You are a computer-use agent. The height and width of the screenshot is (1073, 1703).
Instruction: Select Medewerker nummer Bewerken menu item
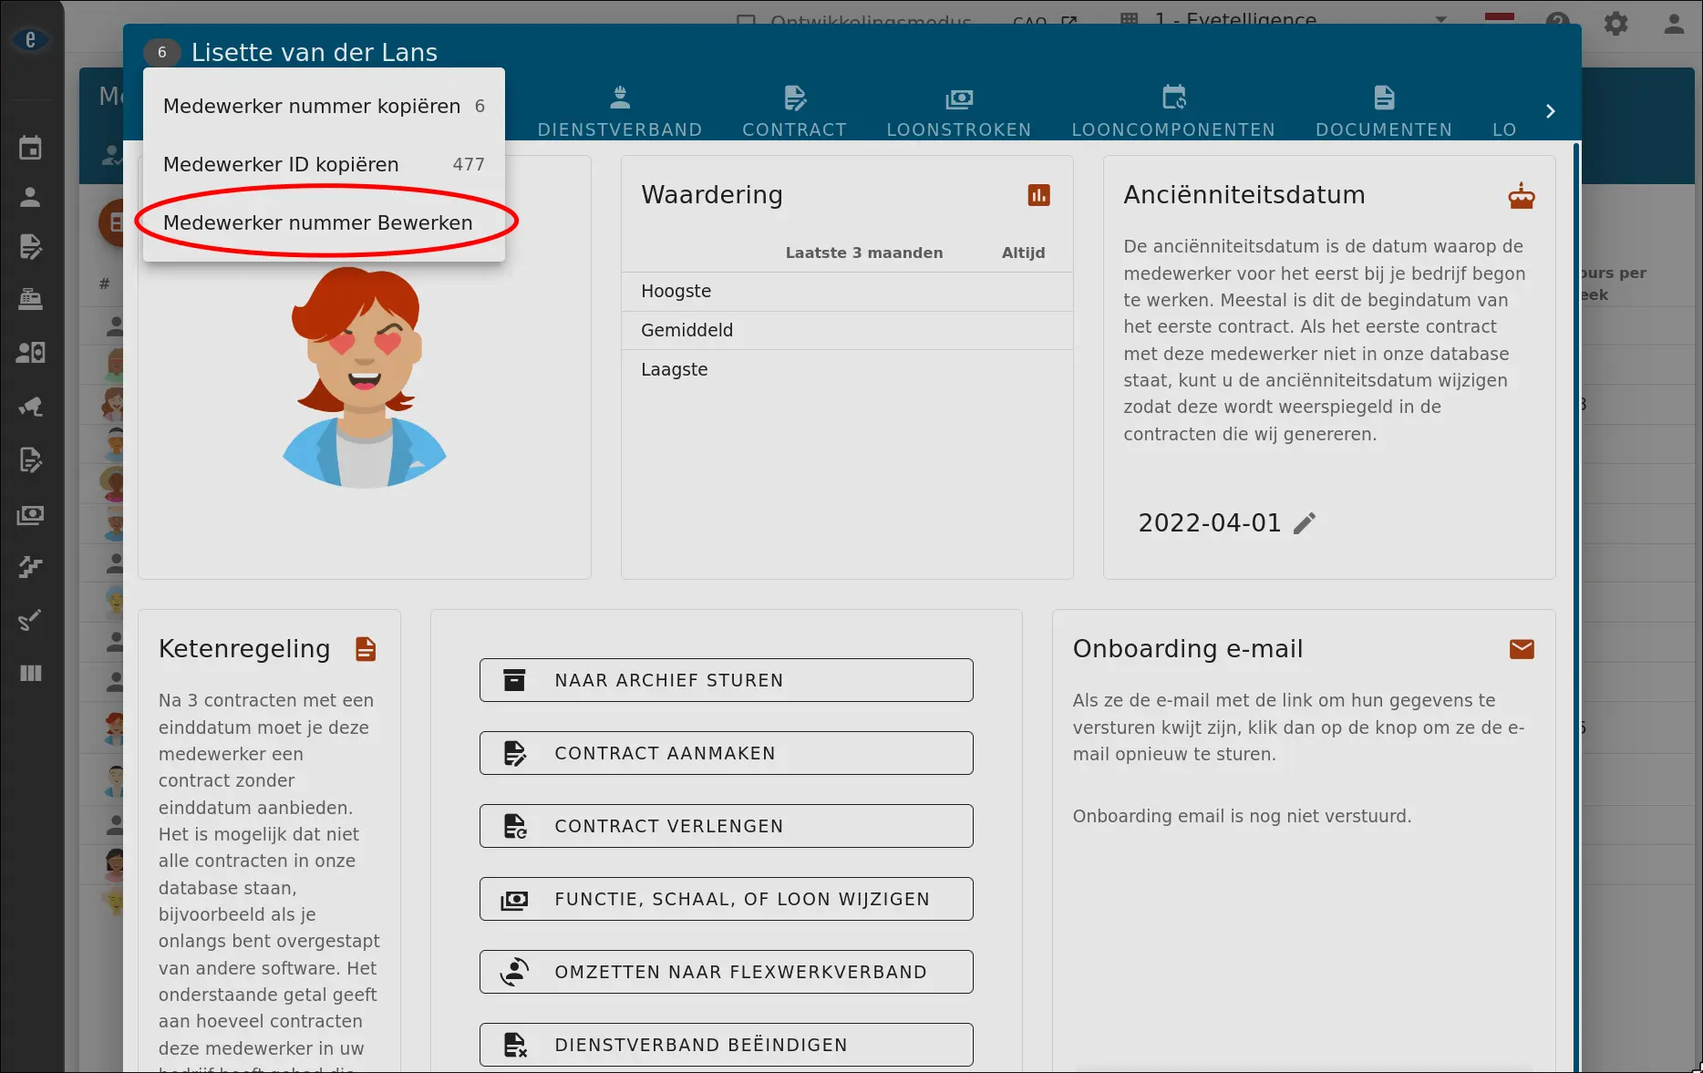click(x=318, y=222)
